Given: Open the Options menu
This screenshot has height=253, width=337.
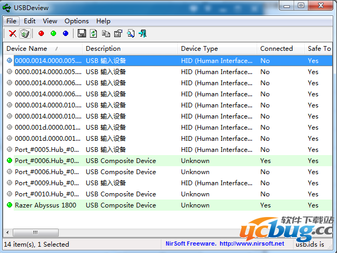Looking at the screenshot, I should point(77,21).
